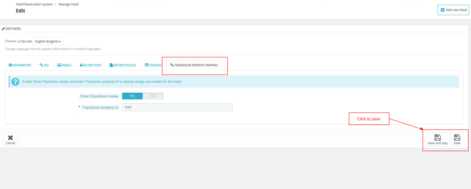Viewport: 471px width, 189px height.
Task: Click the Add new Hotel button
Action: pyautogui.click(x=453, y=10)
